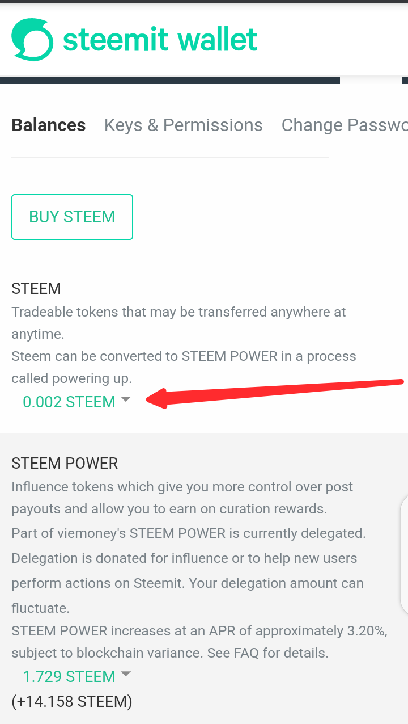Click the (+14.158 STEEM) delegated amount

point(72,702)
